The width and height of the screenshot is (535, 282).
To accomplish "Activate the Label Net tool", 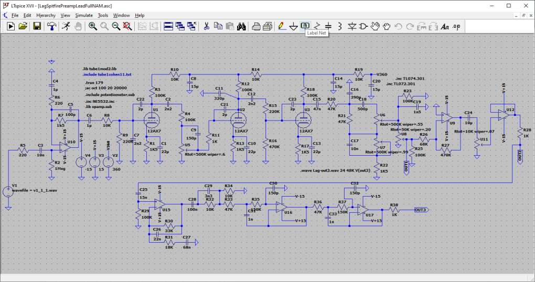I will [305, 26].
